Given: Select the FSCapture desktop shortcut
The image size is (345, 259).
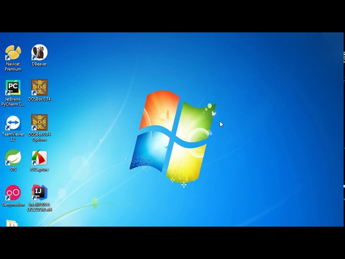Looking at the screenshot, I should (39, 158).
